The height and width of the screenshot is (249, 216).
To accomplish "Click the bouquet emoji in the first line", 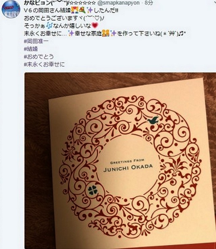I will pyautogui.click(x=82, y=10).
